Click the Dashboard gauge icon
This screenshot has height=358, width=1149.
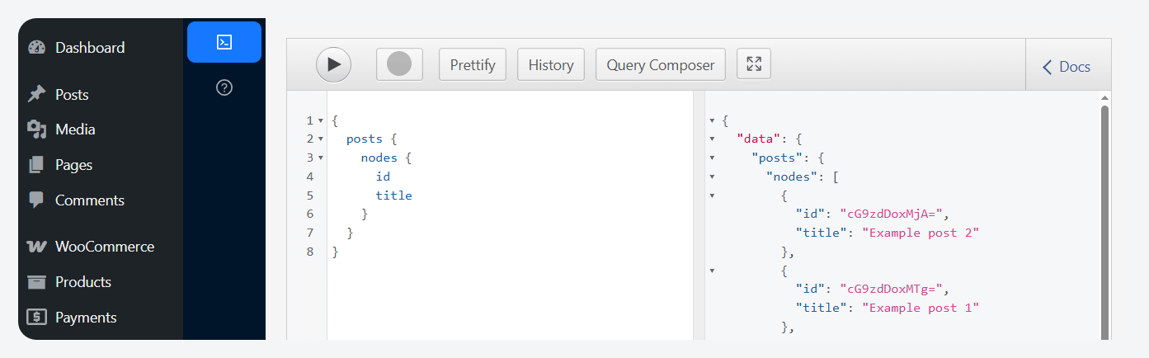point(36,47)
